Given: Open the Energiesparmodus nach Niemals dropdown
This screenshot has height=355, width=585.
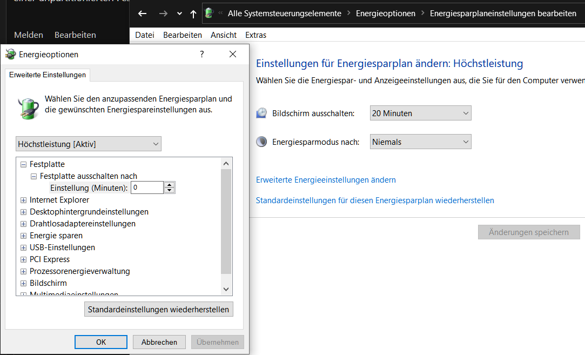Looking at the screenshot, I should 420,142.
